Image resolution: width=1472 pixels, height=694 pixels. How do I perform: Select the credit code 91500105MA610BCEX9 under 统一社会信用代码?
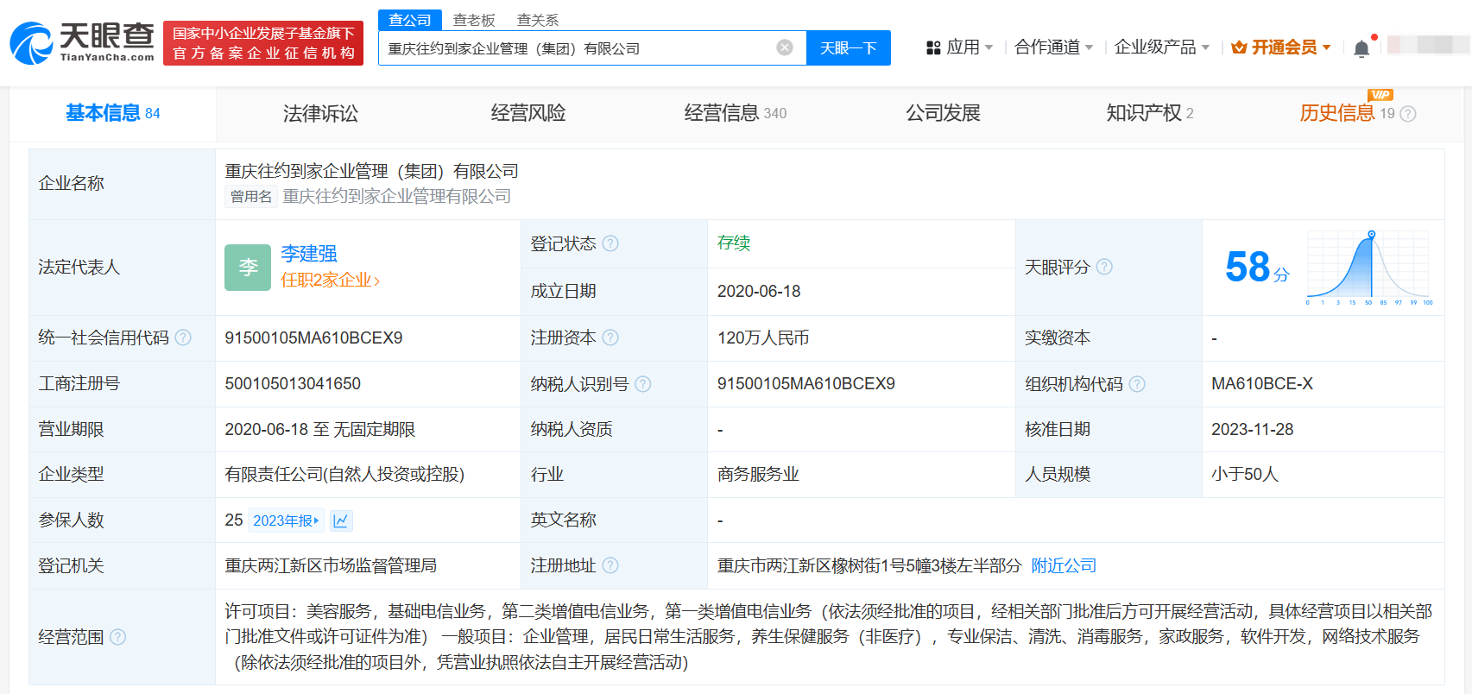(313, 338)
